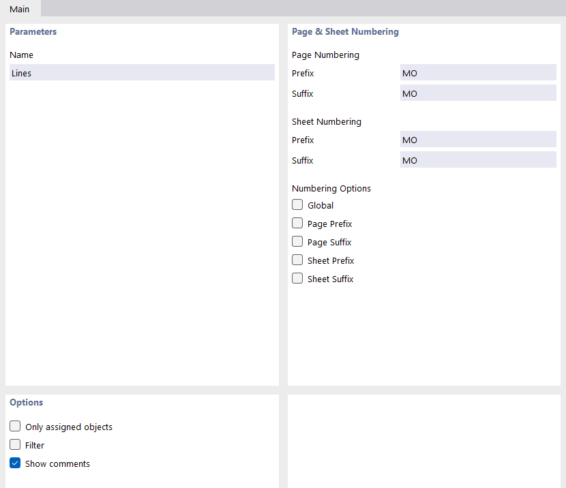The width and height of the screenshot is (566, 488).
Task: Click the Parameters panel header
Action: 33,31
